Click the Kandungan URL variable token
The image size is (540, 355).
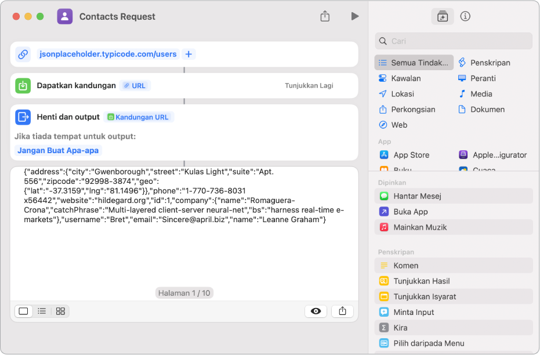pyautogui.click(x=139, y=117)
